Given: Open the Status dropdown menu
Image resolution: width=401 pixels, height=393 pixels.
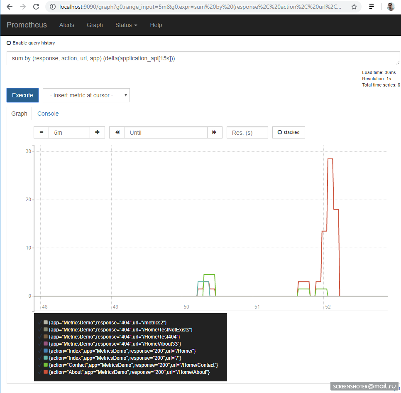Looking at the screenshot, I should point(126,25).
